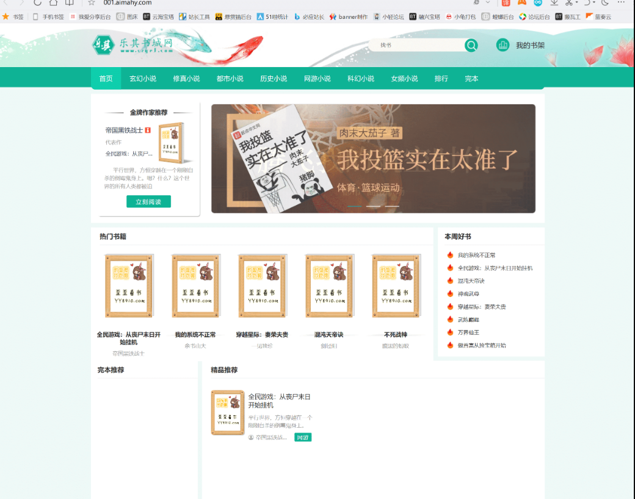Open the 手机书签 bookmark
635x499 pixels.
tap(48, 16)
